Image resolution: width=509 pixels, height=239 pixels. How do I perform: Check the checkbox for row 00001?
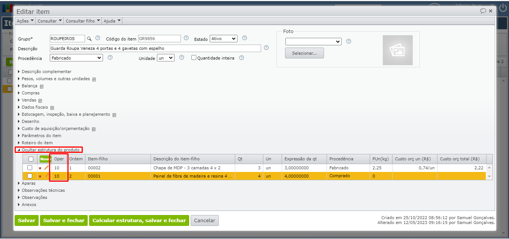[x=30, y=176]
